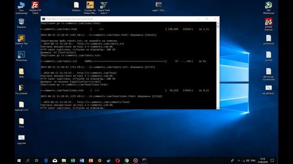293x164 pixels.
Task: Maximize the Wget console window
Action: point(207,19)
